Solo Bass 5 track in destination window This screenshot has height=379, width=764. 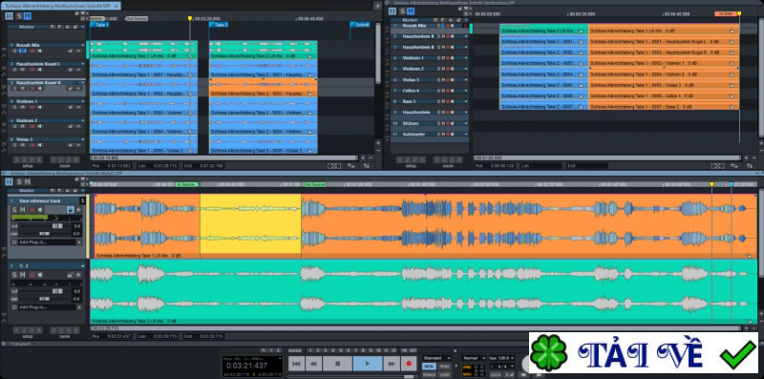click(438, 101)
